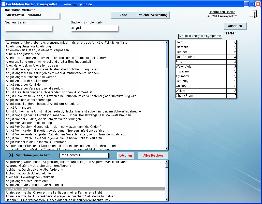Viewport: 262px width, 204px height.
Task: Click the patient name field Musterfrau, Malanie
Action: (x=32, y=15)
